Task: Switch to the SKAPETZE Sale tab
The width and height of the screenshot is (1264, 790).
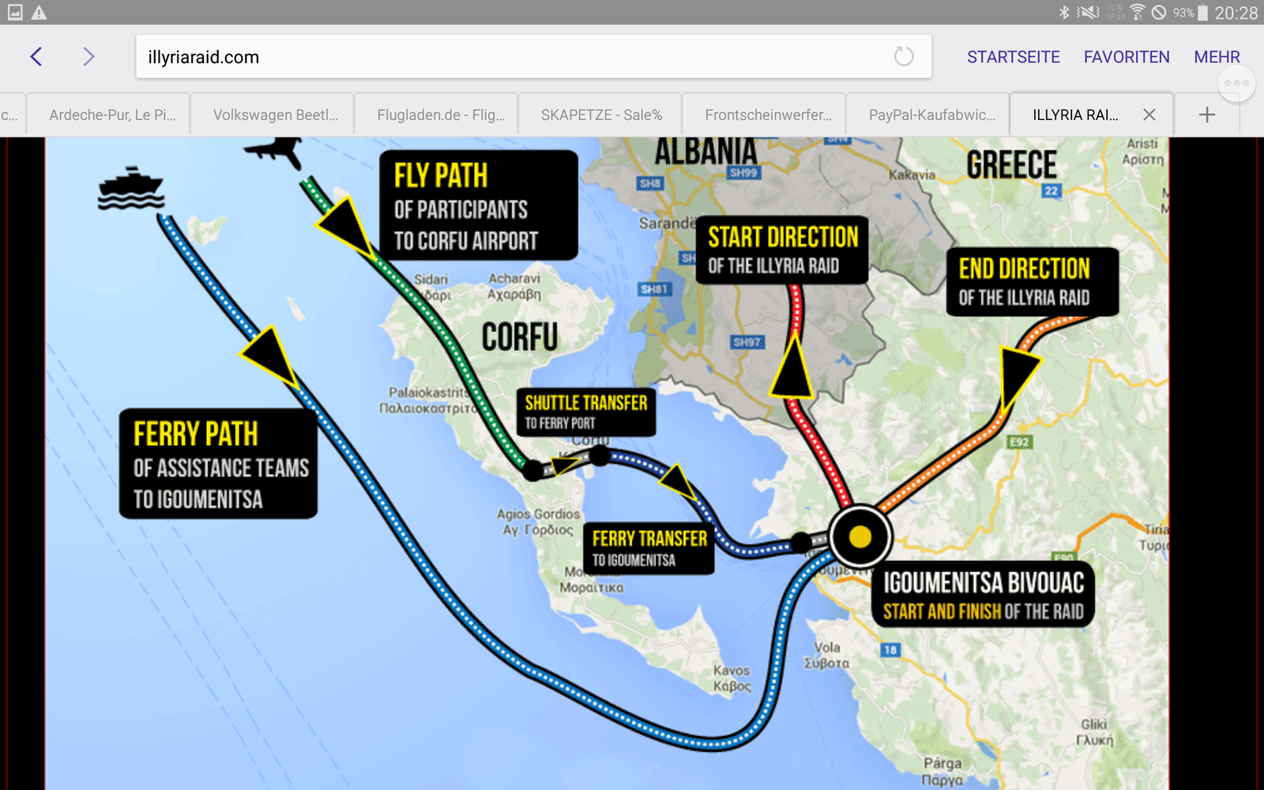Action: coord(600,115)
